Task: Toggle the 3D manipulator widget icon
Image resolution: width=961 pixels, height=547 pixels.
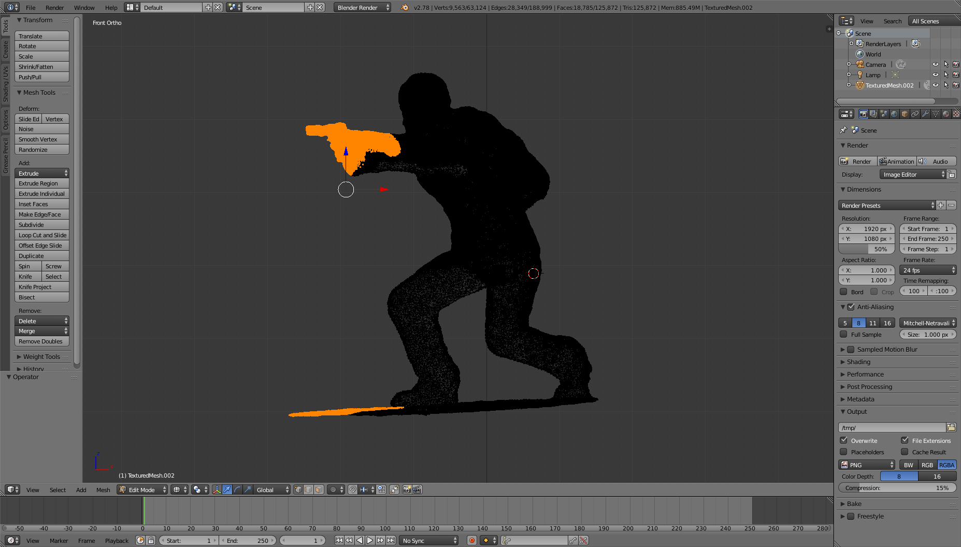Action: coord(217,490)
